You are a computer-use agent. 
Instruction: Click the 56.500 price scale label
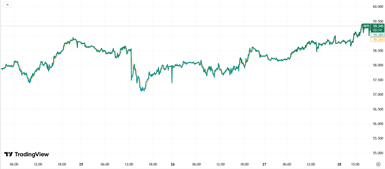pos(378,109)
